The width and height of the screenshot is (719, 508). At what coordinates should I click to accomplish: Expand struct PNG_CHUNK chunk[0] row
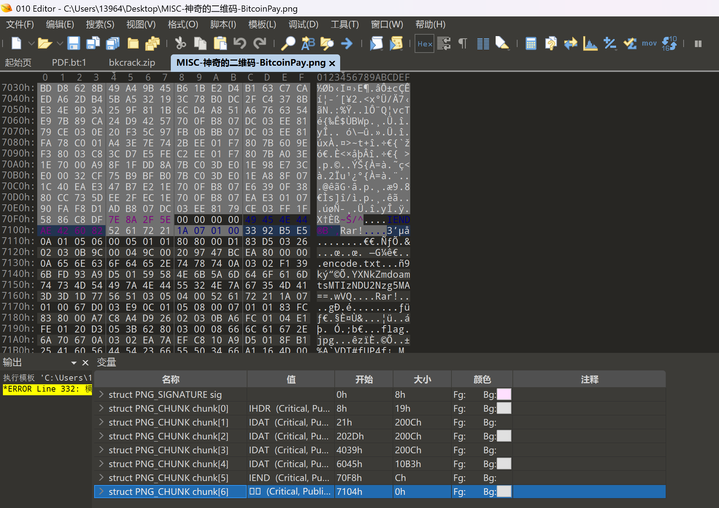(101, 408)
